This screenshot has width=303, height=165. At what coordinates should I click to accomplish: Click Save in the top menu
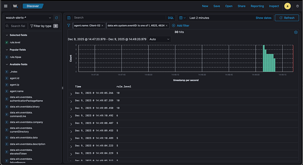tap(217, 6)
